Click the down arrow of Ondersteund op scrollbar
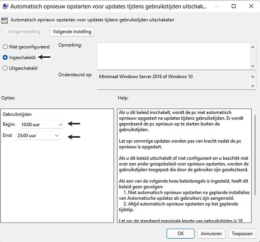 pyautogui.click(x=253, y=86)
